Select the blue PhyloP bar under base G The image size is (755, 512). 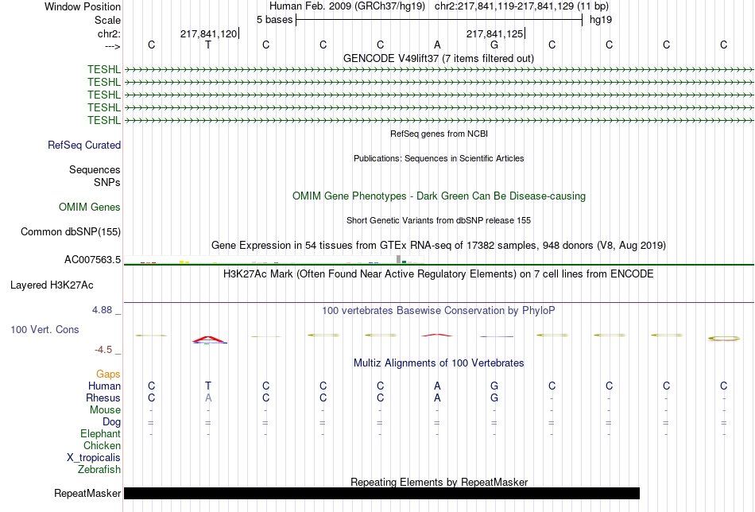pyautogui.click(x=497, y=336)
